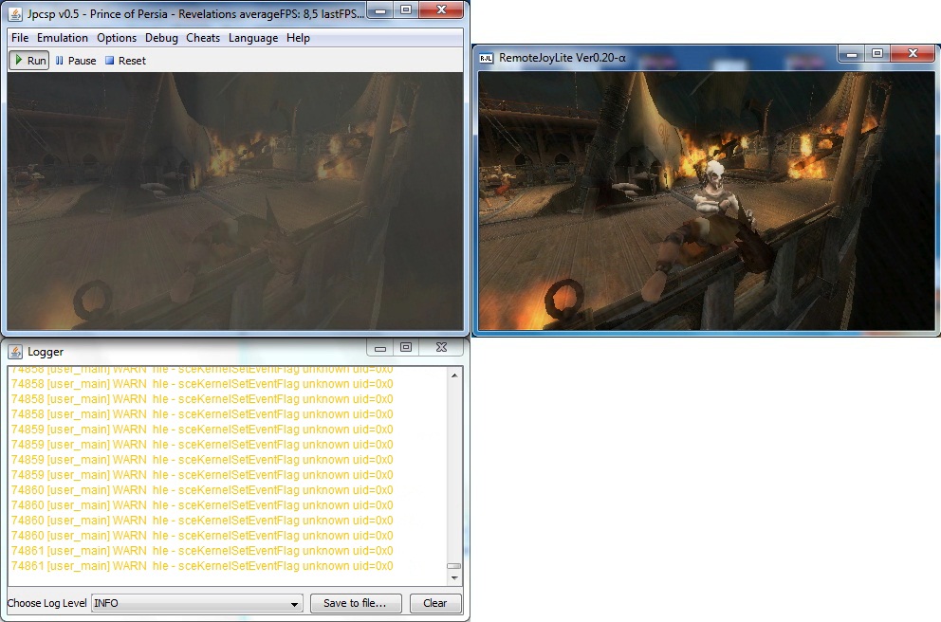Click the Logger scrollbar down arrow
Viewport: 941px width, 622px height.
(454, 577)
